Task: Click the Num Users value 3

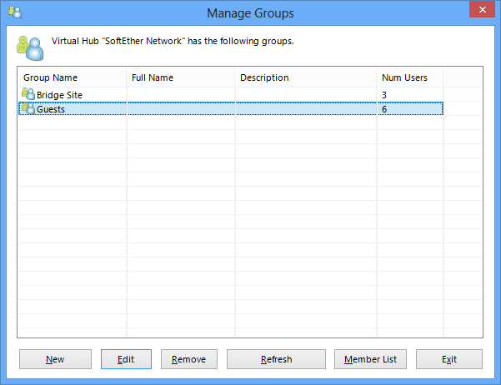Action: (384, 95)
